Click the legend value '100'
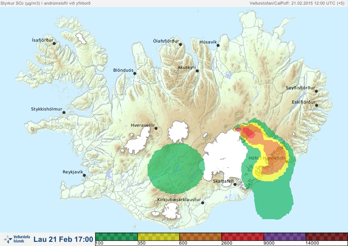This screenshot has width=348, height=246. [x=99, y=243]
